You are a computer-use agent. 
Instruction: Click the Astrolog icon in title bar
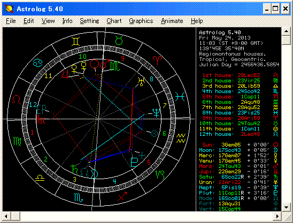pyautogui.click(x=9, y=9)
